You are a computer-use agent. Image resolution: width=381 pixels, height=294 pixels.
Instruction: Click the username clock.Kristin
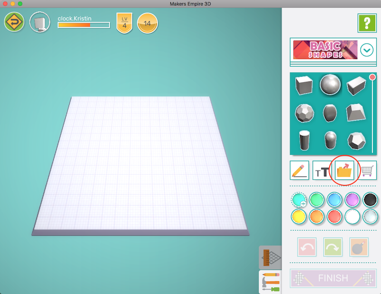click(x=74, y=19)
